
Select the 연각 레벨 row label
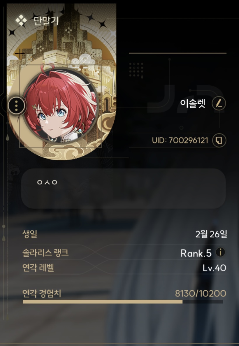point(38,268)
